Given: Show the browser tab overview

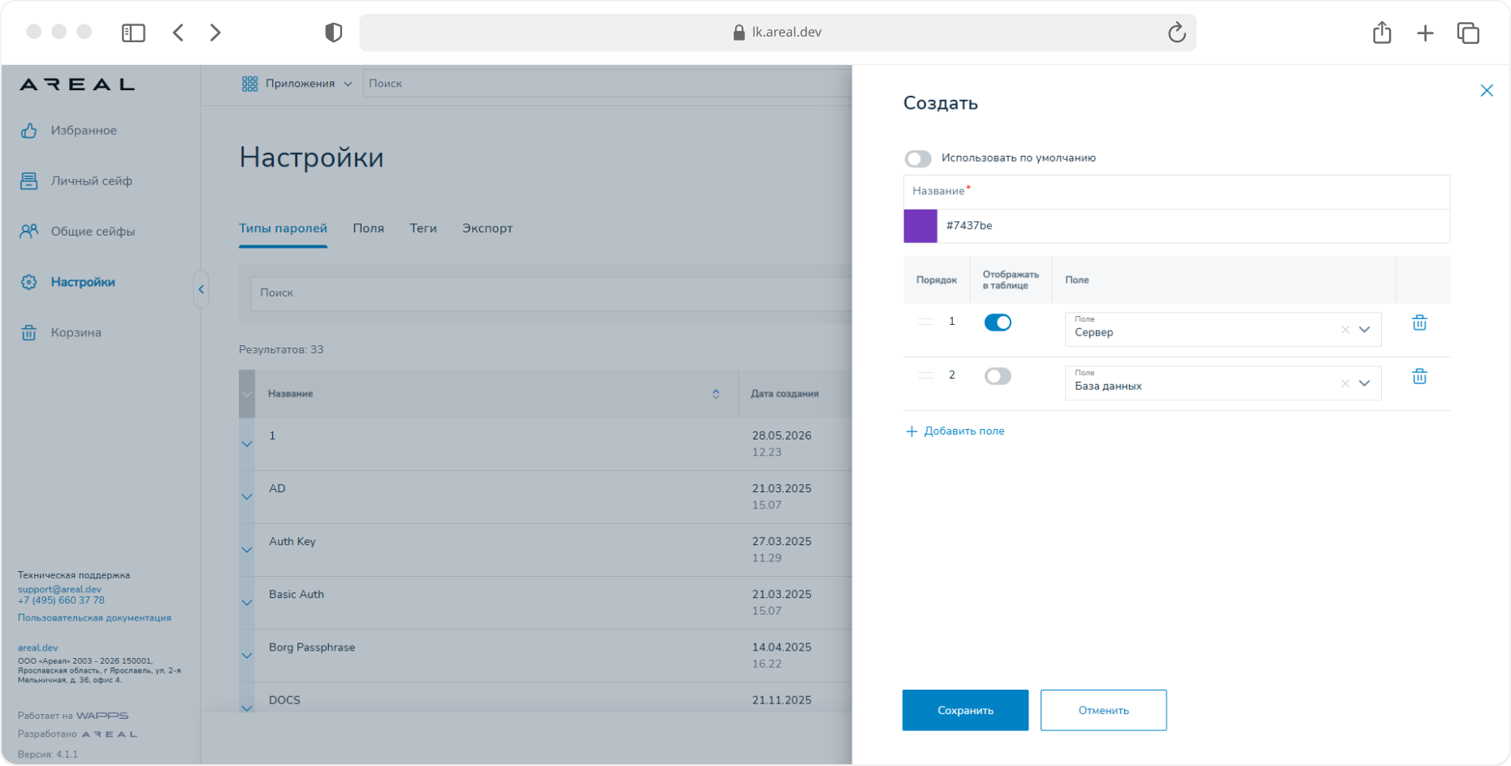Looking at the screenshot, I should pyautogui.click(x=1468, y=32).
